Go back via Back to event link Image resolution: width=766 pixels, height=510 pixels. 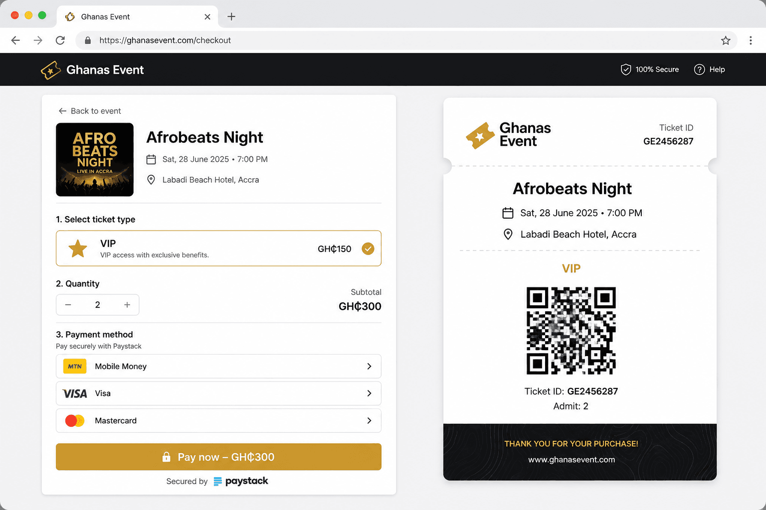click(x=90, y=111)
